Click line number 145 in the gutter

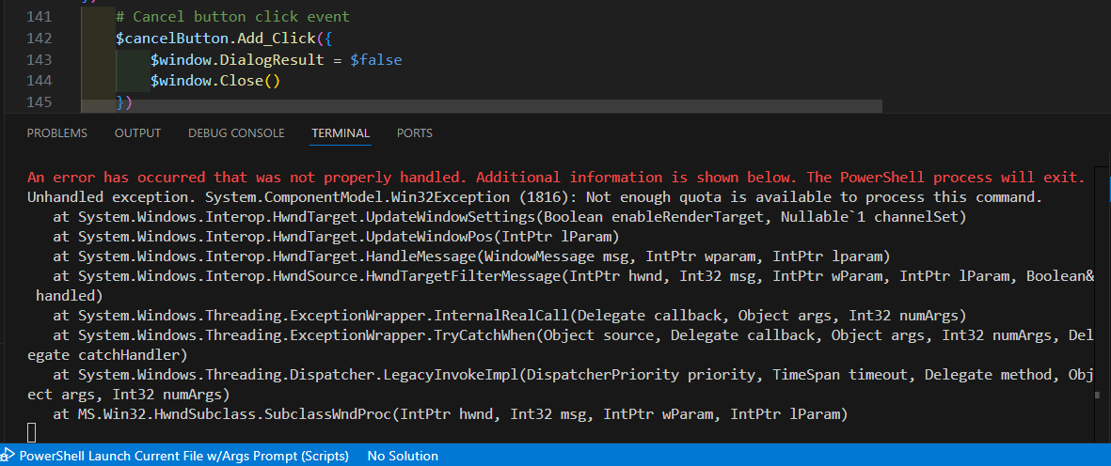[39, 102]
